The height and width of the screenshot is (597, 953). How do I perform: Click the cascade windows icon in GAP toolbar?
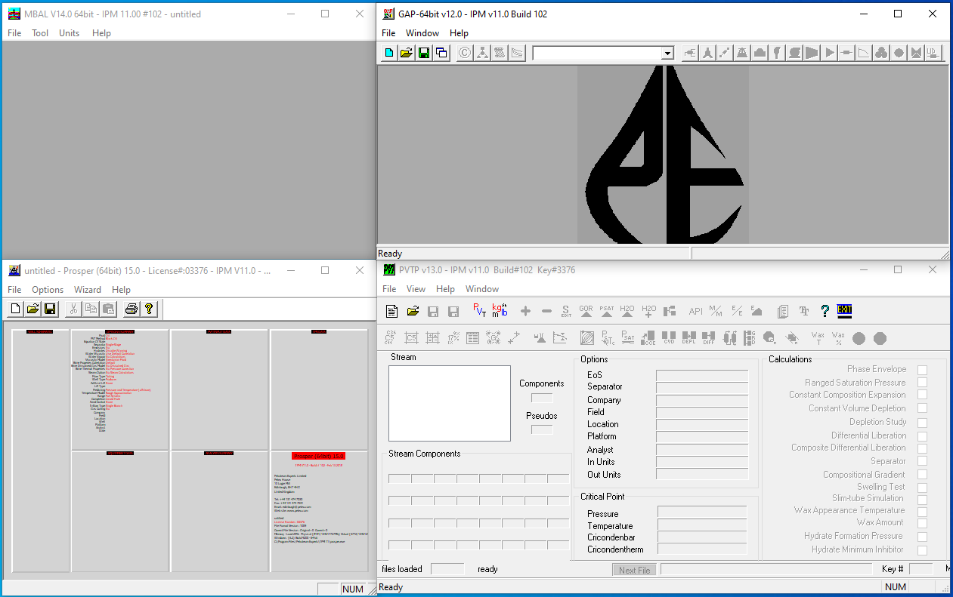441,53
